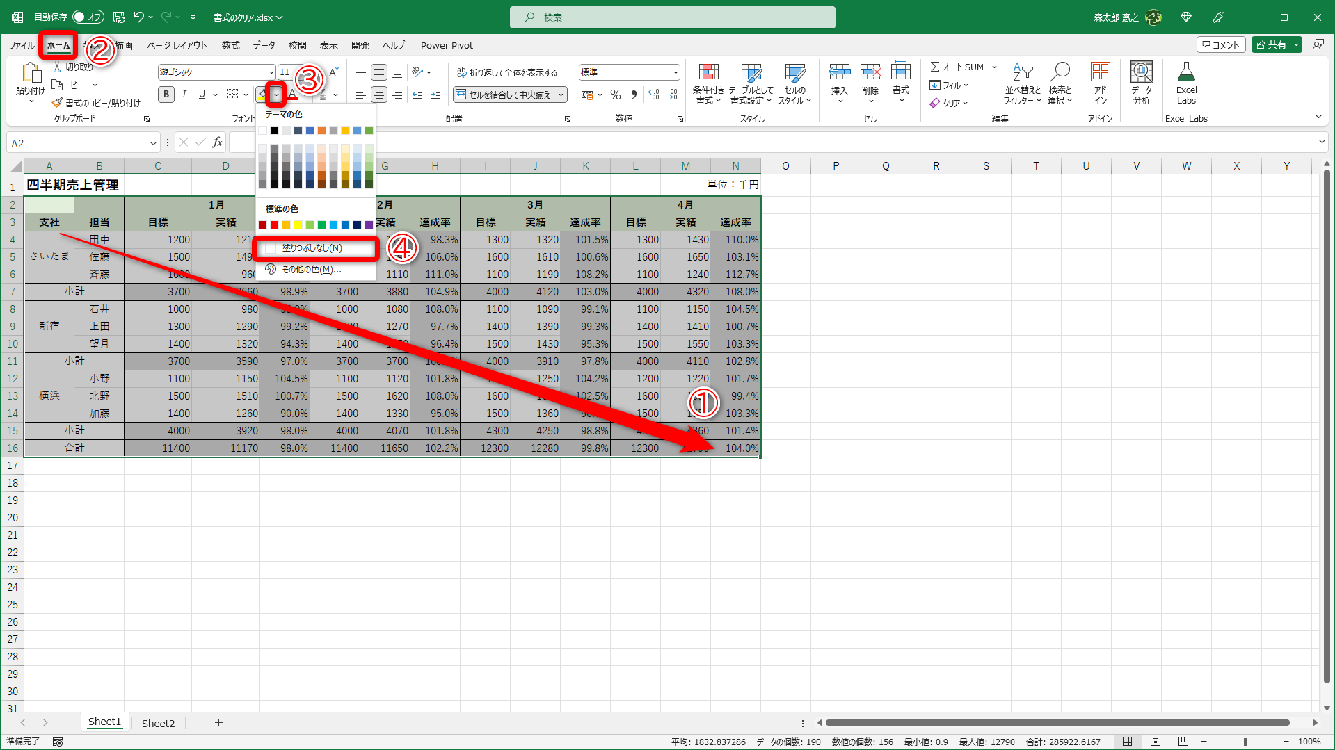The height and width of the screenshot is (750, 1335).
Task: Click the Paste (貼り付け) clipboard icon
Action: 31,73
